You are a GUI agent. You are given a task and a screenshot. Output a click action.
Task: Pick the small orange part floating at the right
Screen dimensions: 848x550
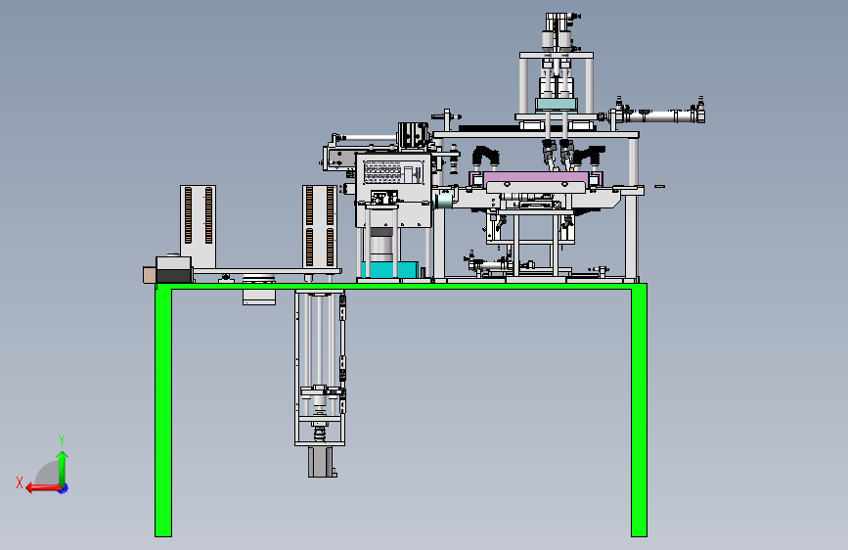(x=659, y=186)
